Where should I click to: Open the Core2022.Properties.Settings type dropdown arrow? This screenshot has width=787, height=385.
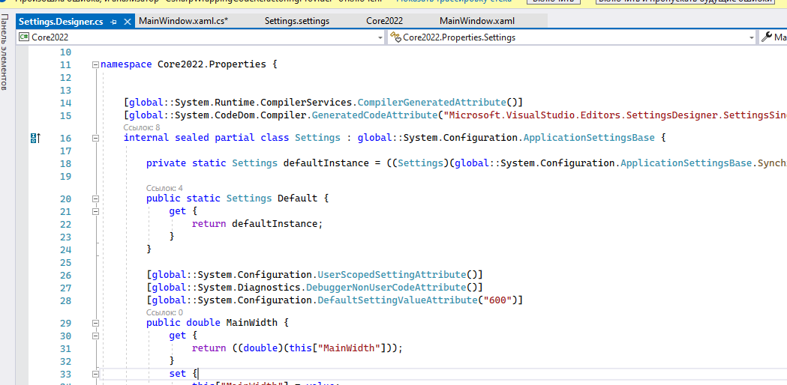pos(752,37)
